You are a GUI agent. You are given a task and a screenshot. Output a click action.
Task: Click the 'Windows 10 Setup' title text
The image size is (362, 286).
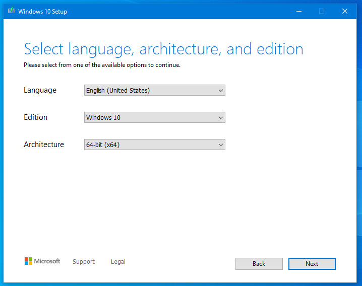[x=42, y=11]
